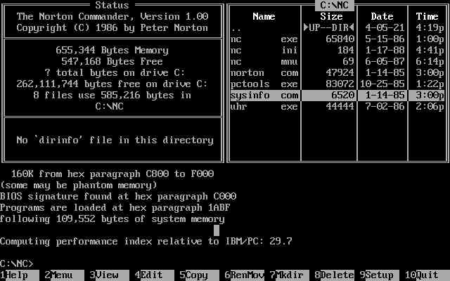Select the 7 Mkdir function key

click(x=290, y=275)
